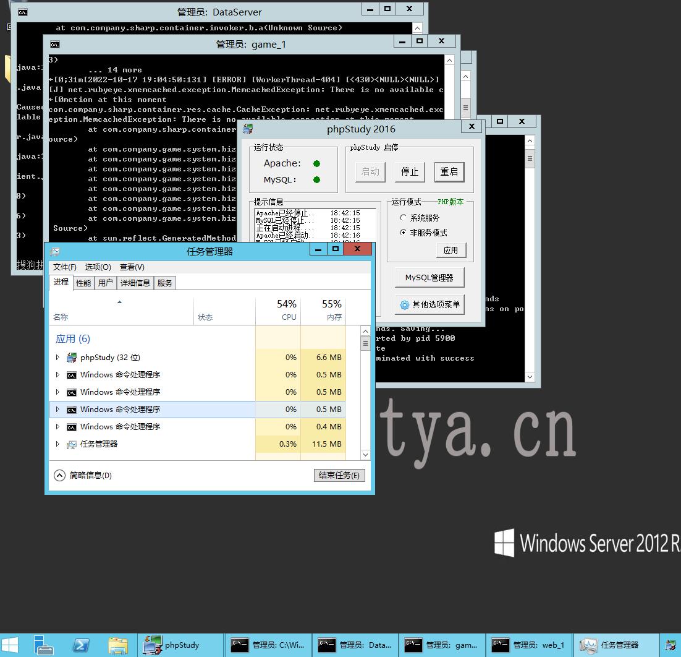Expand highlighted Windows 命令处理程序 row

(57, 410)
